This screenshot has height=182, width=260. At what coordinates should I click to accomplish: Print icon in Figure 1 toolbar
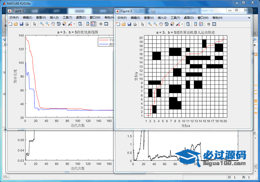point(27,24)
